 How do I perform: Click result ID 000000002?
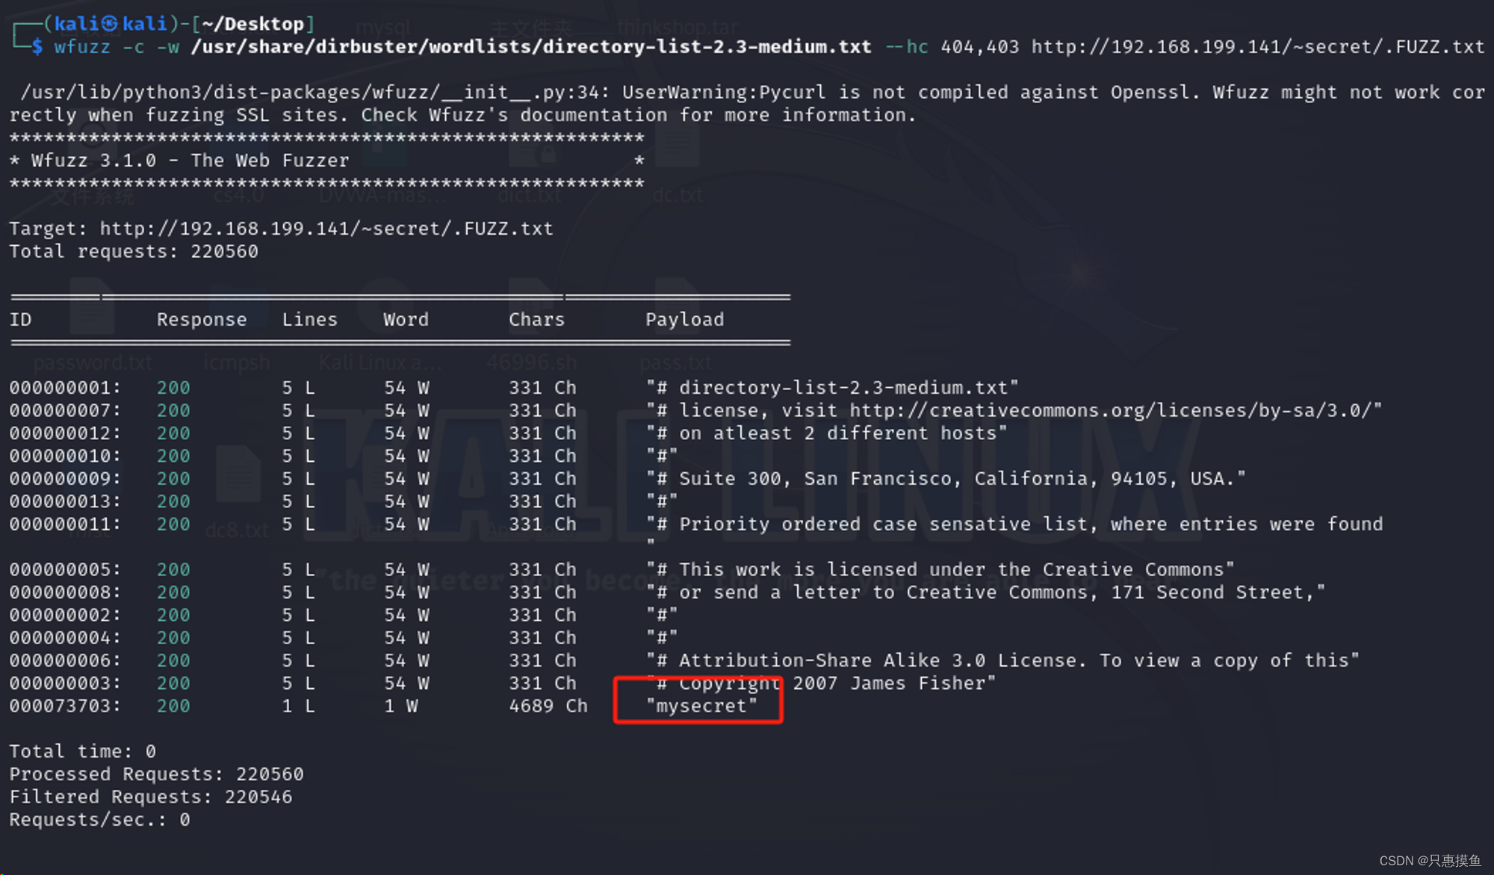click(x=65, y=615)
